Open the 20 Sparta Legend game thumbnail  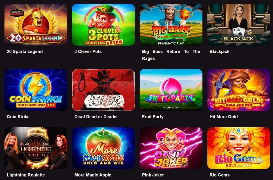click(36, 25)
